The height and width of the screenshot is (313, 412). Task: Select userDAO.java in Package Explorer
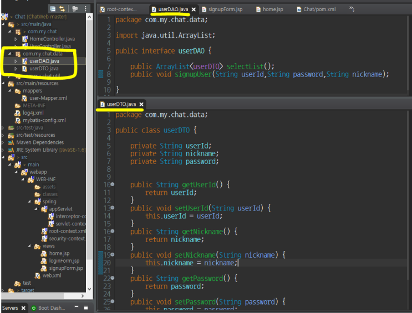point(44,61)
